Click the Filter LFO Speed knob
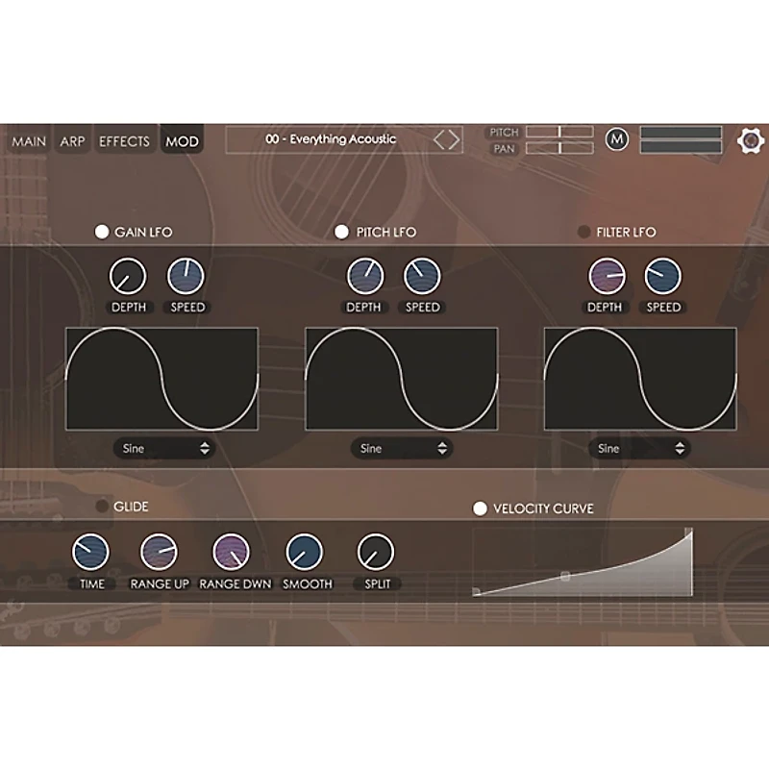Viewport: 769px width, 769px height. pos(661,277)
